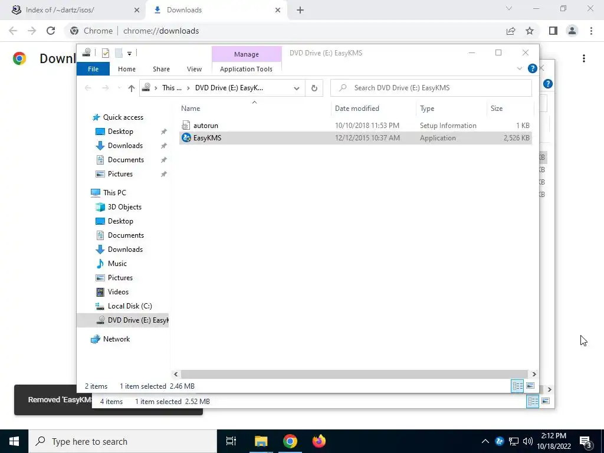604x453 pixels.
Task: Bookmark this page with the star icon
Action: (530, 31)
